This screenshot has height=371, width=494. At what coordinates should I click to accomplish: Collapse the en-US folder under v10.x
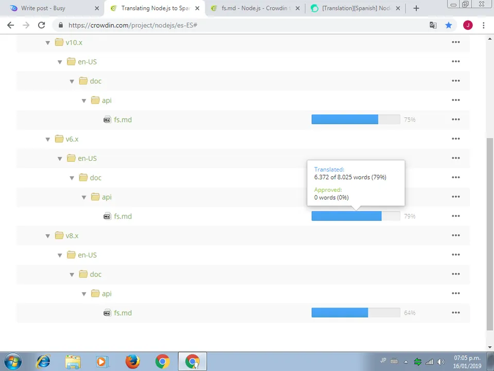point(60,62)
